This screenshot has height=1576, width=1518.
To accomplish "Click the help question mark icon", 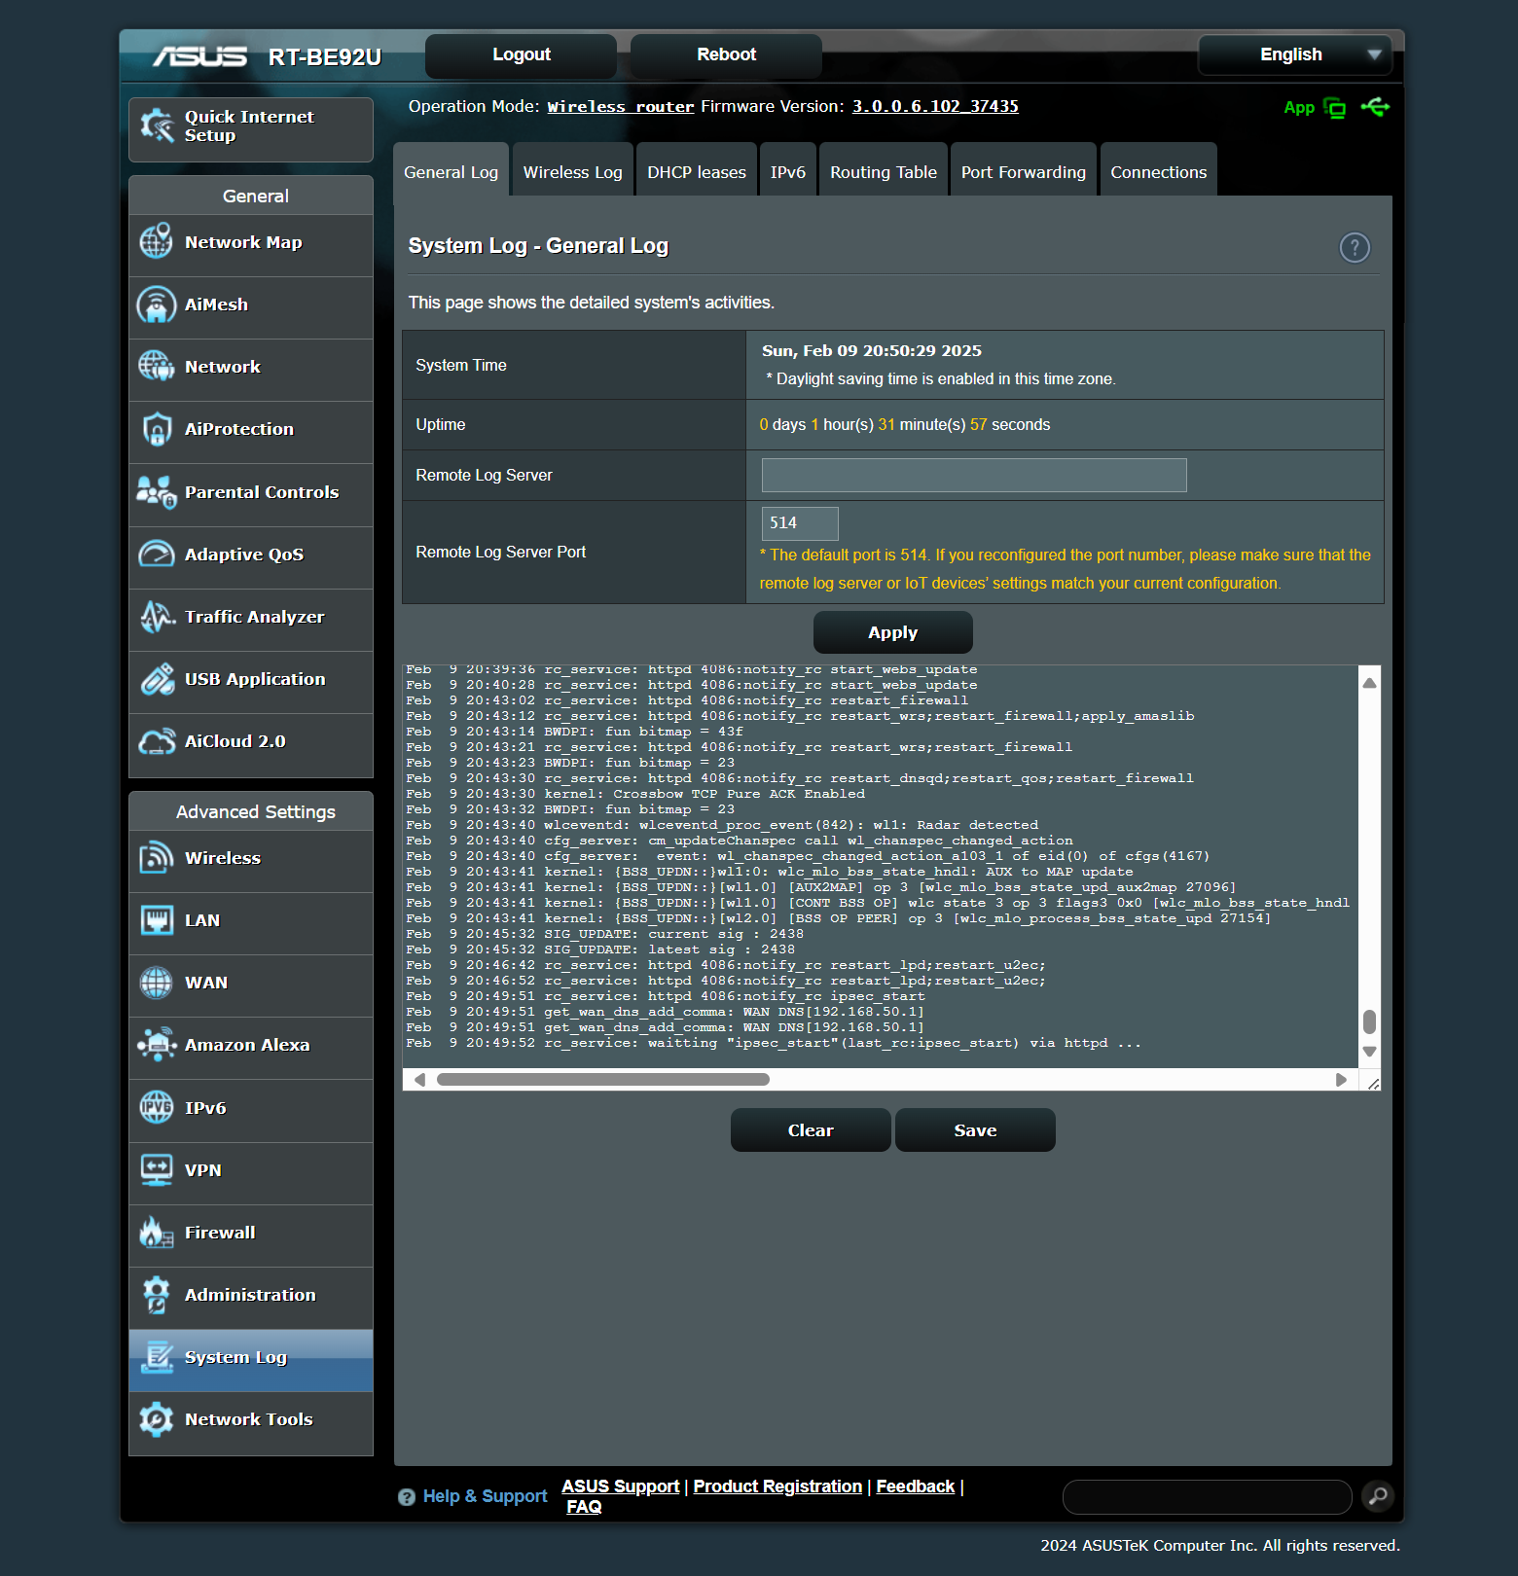I will click(x=1354, y=248).
